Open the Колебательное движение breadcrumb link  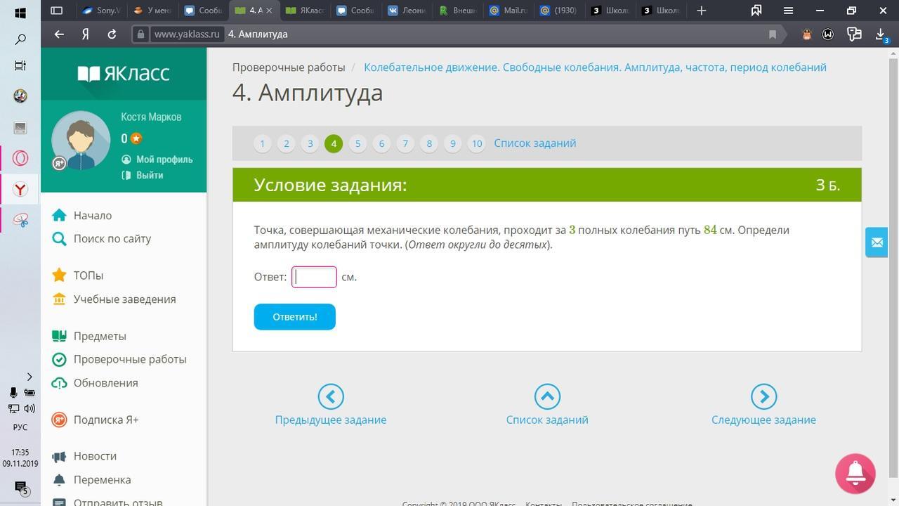595,67
